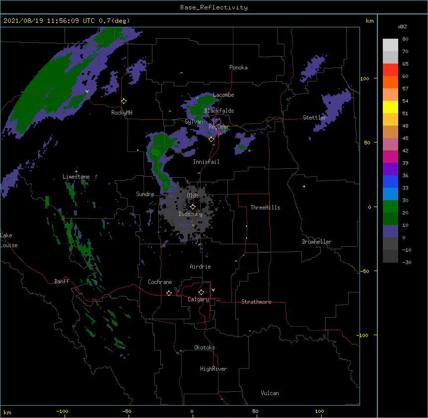This screenshot has width=428, height=418.
Task: Click the yellow diamond marker below RedDeer
Action: click(212, 139)
